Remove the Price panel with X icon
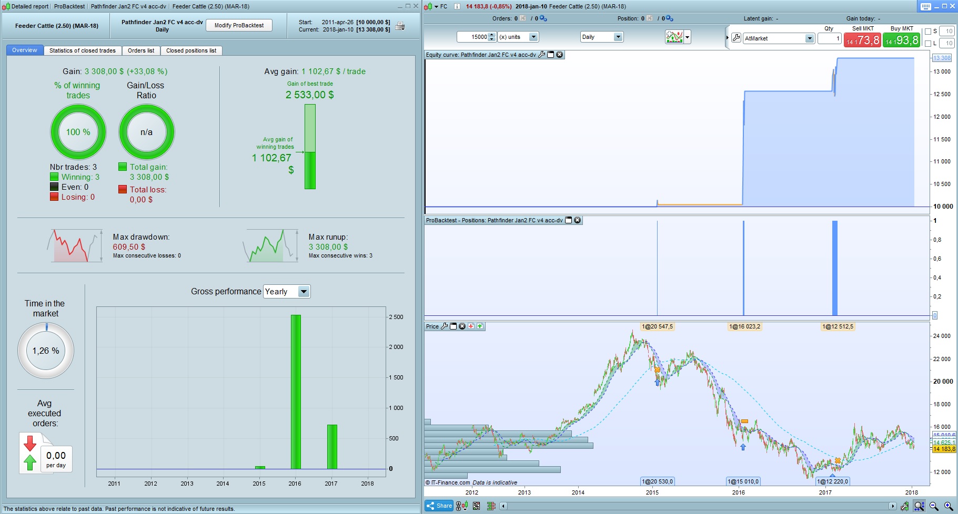958x514 pixels. pos(462,326)
